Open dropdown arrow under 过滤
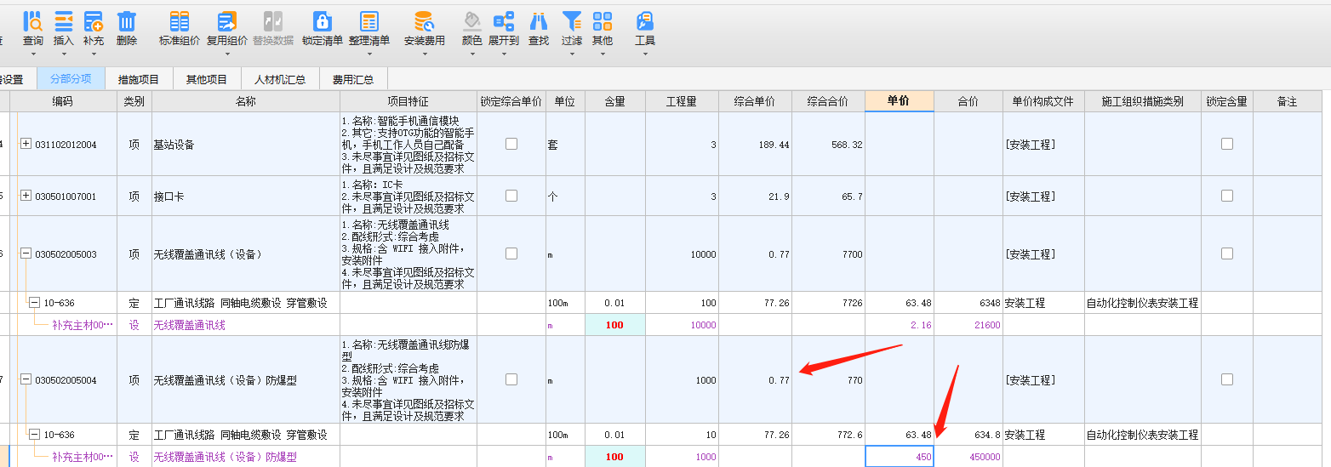Viewport: 1331px width, 467px height. [572, 54]
